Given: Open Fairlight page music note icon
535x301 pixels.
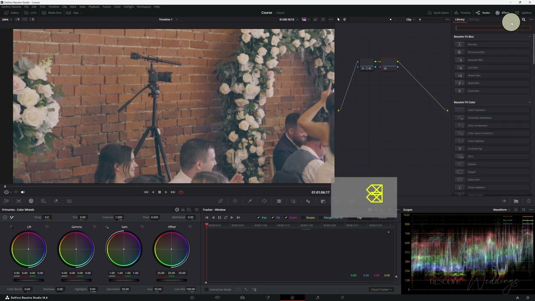Looking at the screenshot, I should click(317, 298).
